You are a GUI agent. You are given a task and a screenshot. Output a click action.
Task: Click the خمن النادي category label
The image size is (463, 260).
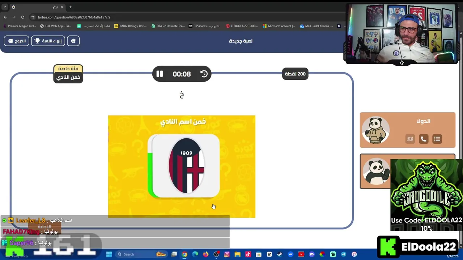tap(68, 77)
